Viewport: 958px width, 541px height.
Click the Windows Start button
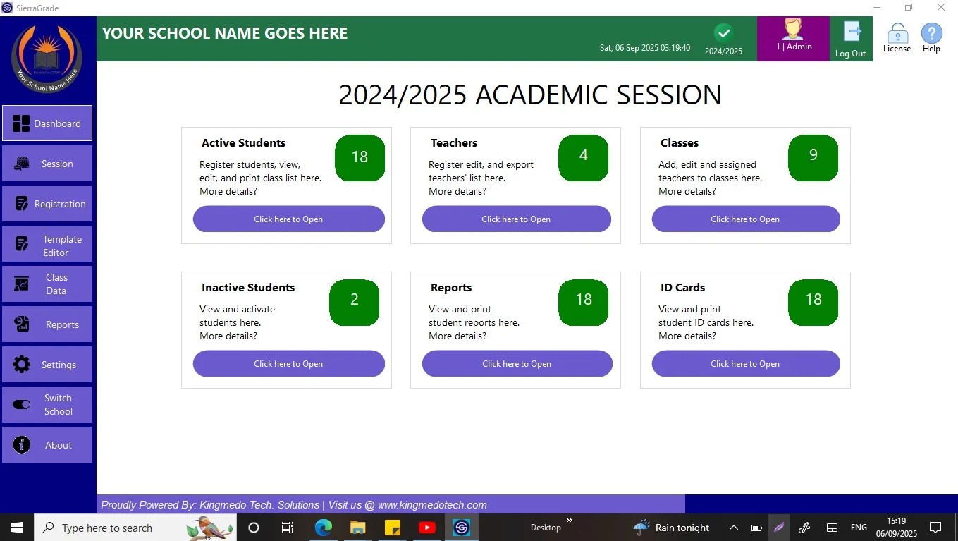click(17, 528)
